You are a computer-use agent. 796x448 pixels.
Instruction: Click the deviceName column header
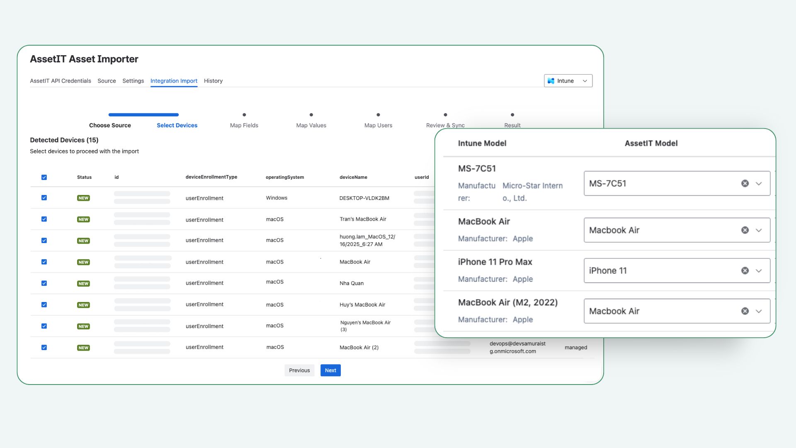353,177
